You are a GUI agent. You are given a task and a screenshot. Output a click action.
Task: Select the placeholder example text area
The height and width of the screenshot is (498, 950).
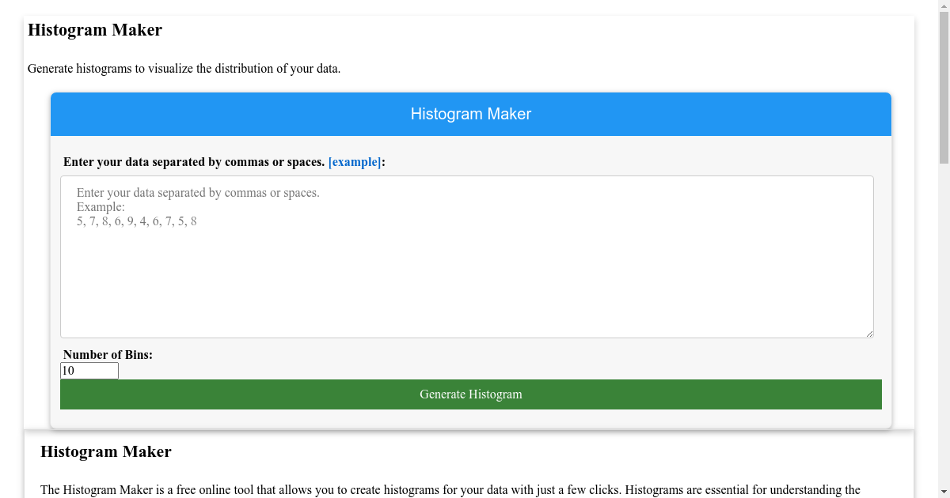pos(198,207)
